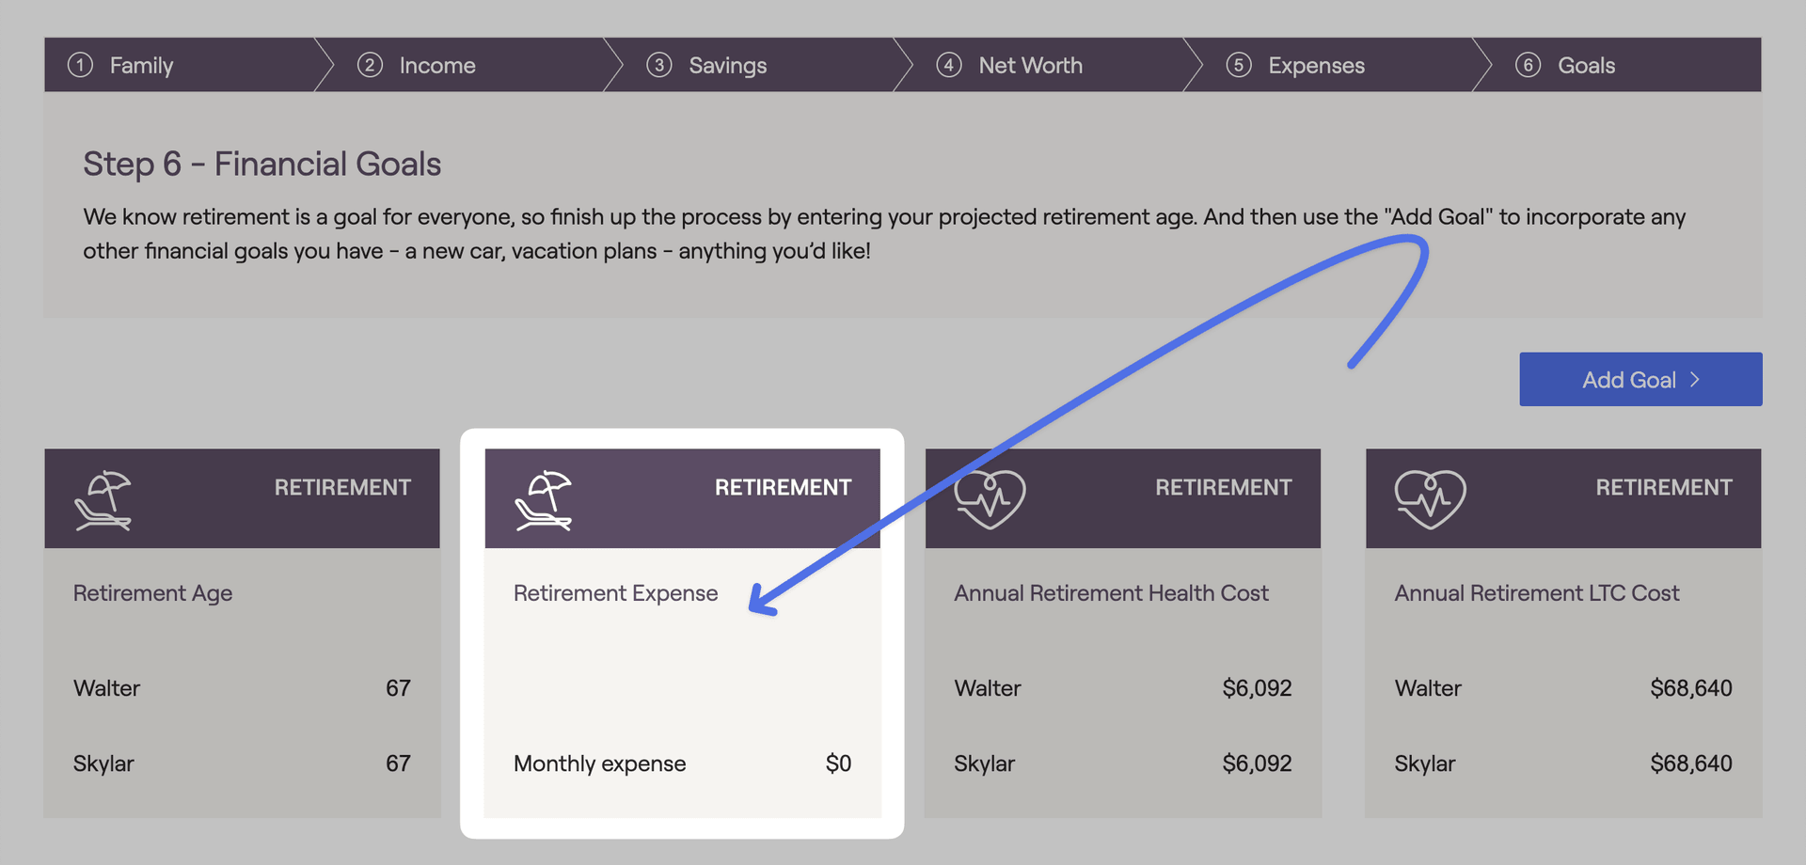Click the heartbeat icon on Health Cost card

click(x=990, y=499)
